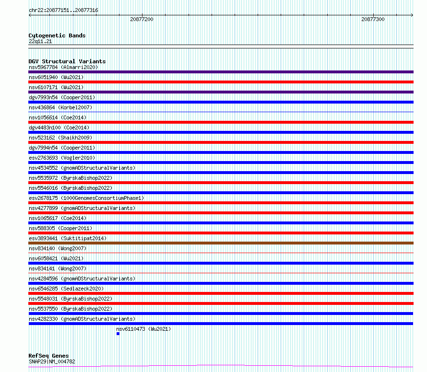Image resolution: width=427 pixels, height=372 pixels.
Task: Click the nsv436864 (Korbel2007) label
Action: point(60,107)
